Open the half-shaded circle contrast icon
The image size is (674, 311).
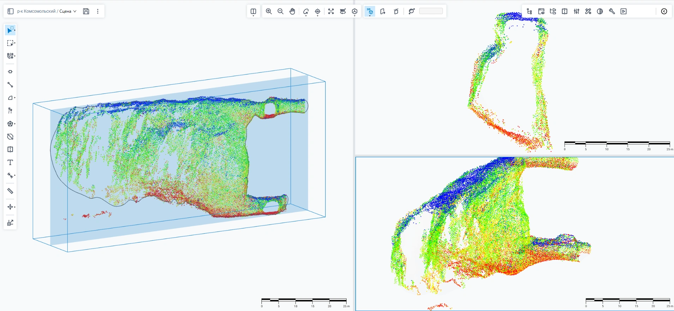pos(600,11)
